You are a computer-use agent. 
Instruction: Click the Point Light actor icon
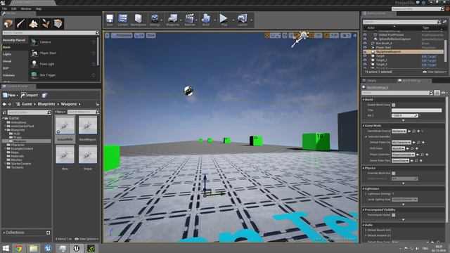pos(34,64)
